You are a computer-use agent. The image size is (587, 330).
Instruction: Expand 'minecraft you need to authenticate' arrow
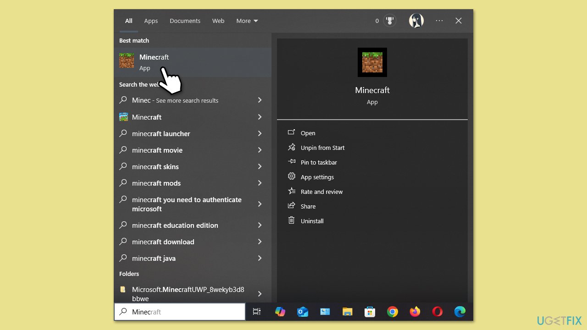(260, 204)
